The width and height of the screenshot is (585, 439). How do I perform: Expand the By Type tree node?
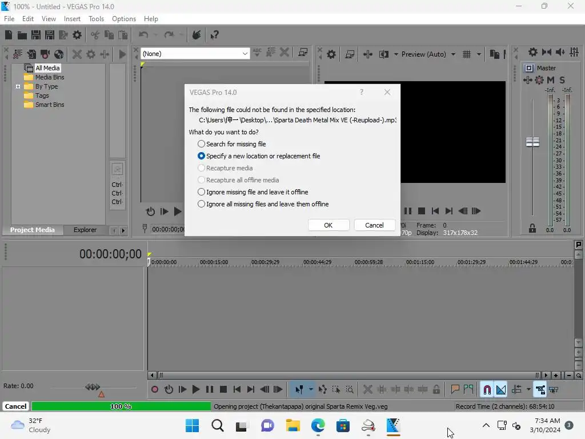pyautogui.click(x=18, y=86)
